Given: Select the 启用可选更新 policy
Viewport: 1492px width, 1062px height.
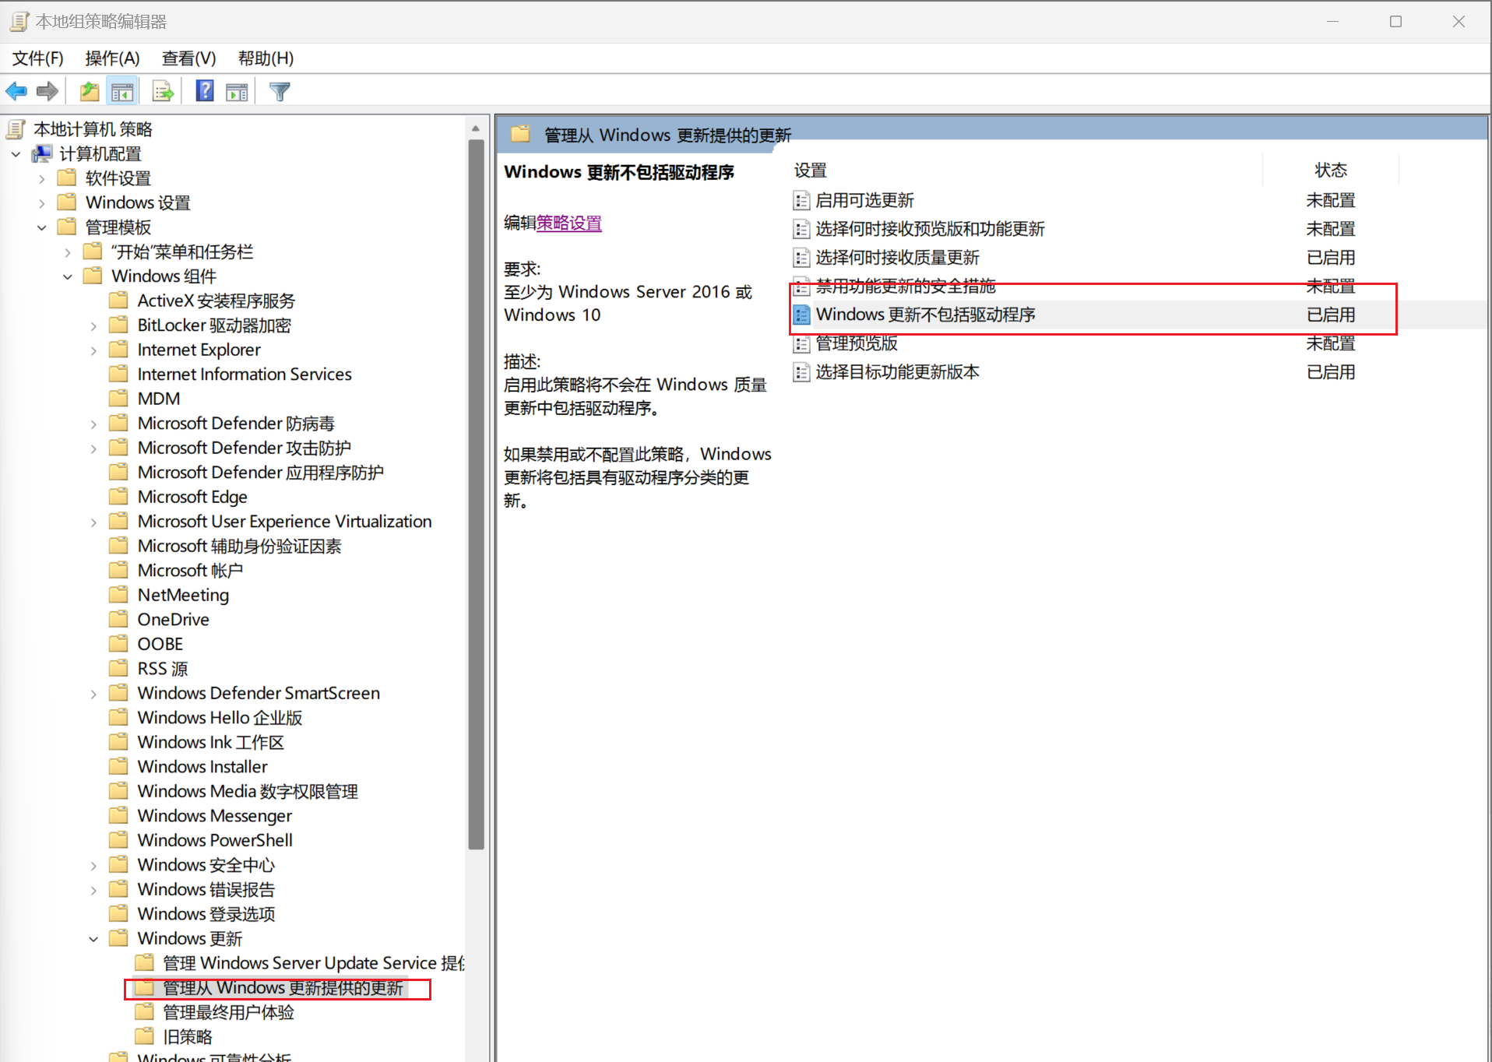Looking at the screenshot, I should pyautogui.click(x=864, y=201).
